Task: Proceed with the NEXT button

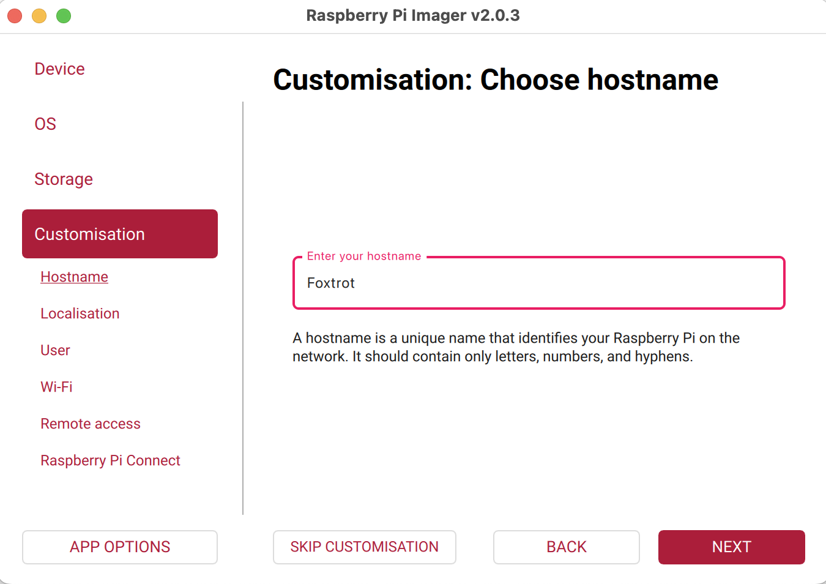Action: 731,547
